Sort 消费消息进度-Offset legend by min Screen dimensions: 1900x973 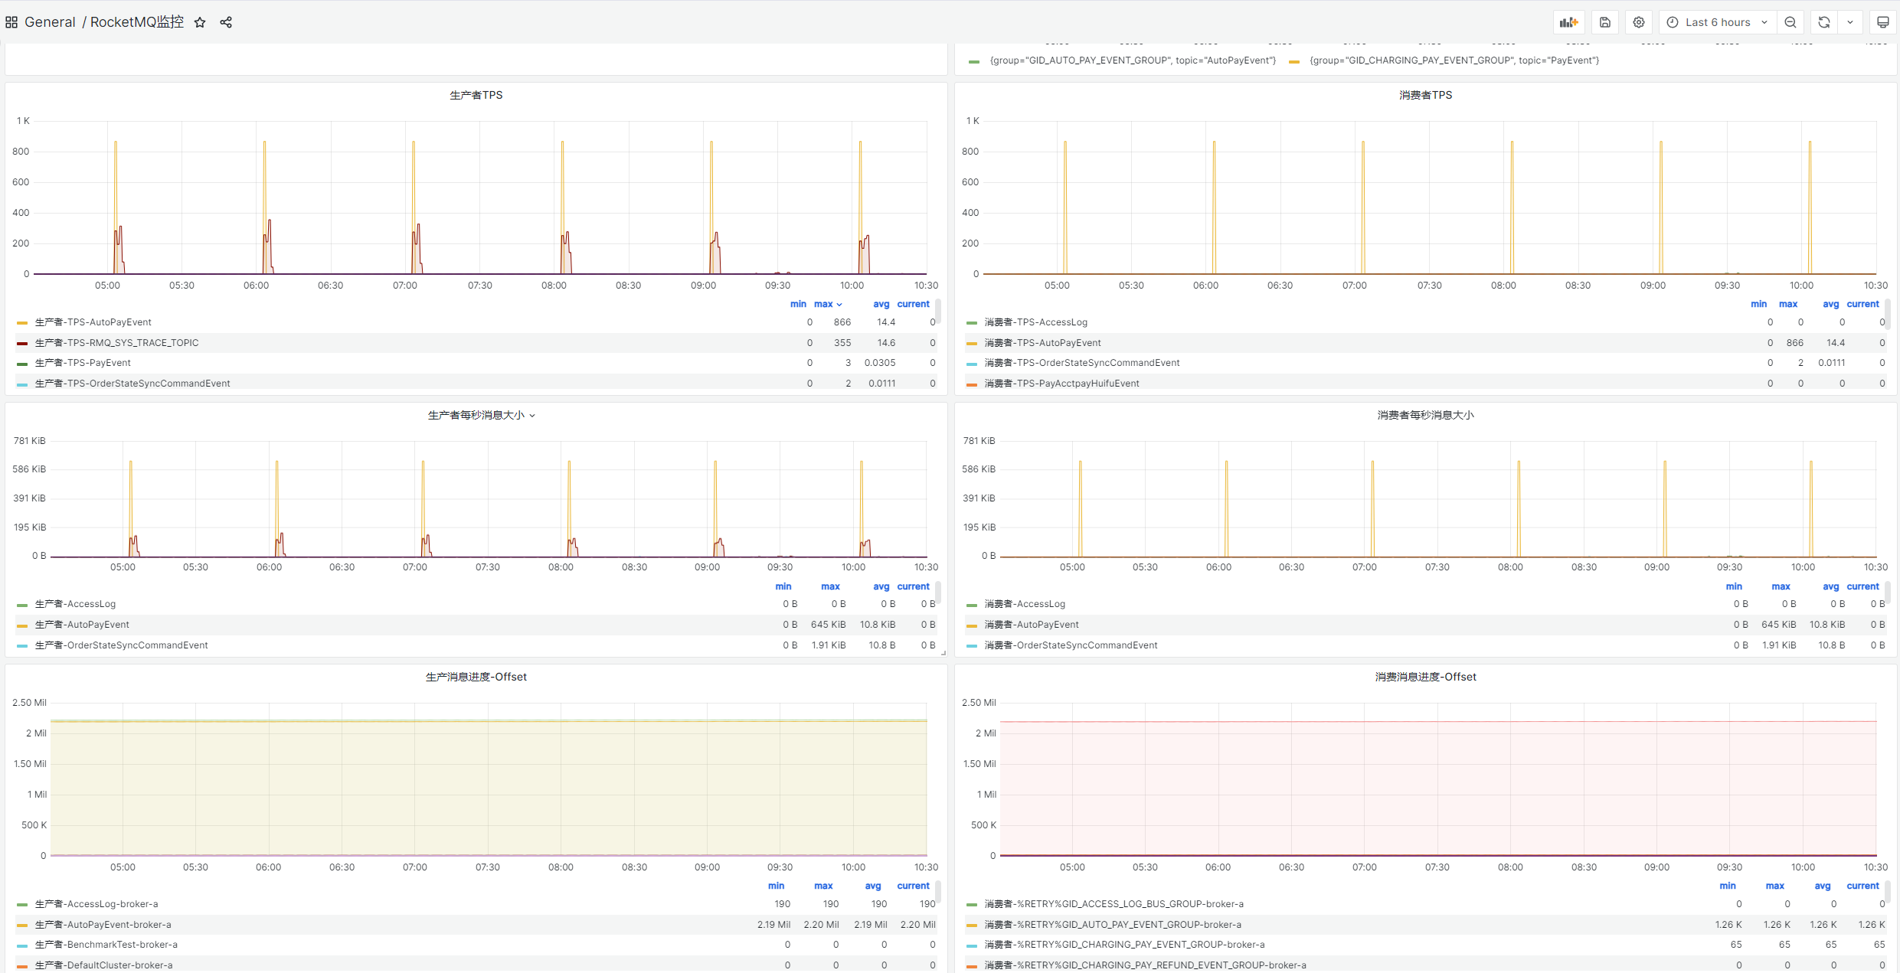(x=1728, y=886)
